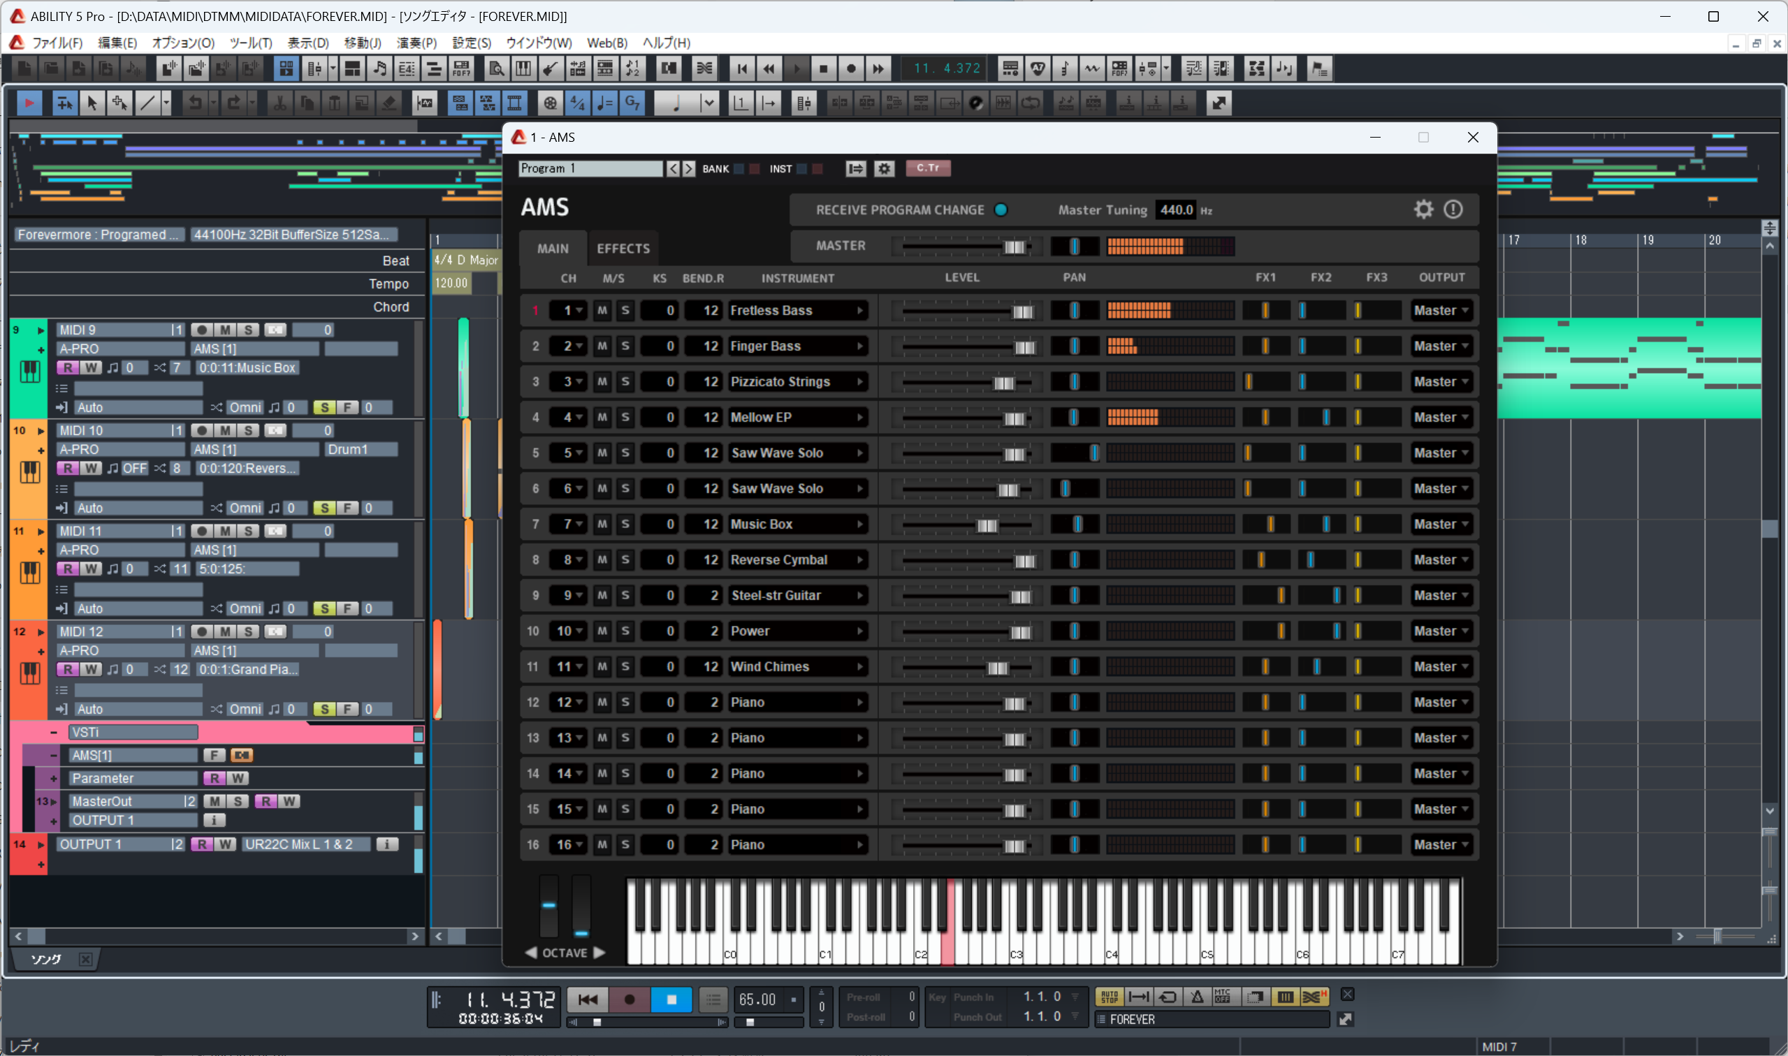Select the line drawing tool
The width and height of the screenshot is (1788, 1056).
click(147, 103)
